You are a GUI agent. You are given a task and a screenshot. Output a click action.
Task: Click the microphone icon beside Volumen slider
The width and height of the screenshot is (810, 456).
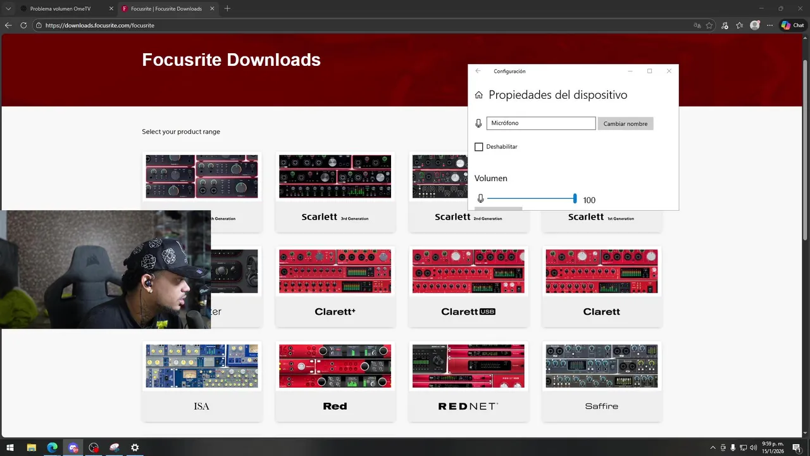480,199
